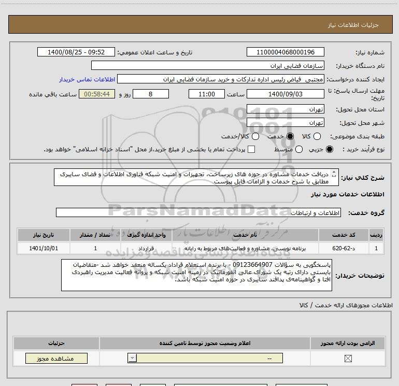Tick the Islamic treasury bonds payment checkbox
Viewport: 399px width, 386px height.
click(251, 149)
